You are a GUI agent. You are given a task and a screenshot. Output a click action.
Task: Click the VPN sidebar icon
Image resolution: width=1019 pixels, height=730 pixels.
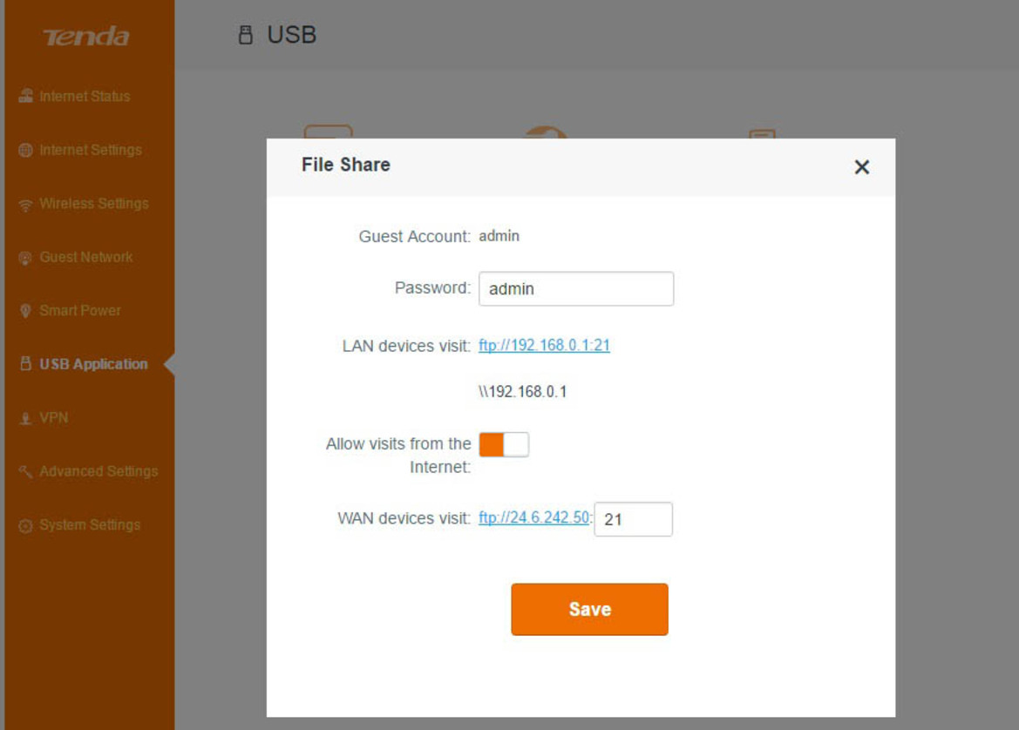pyautogui.click(x=25, y=418)
